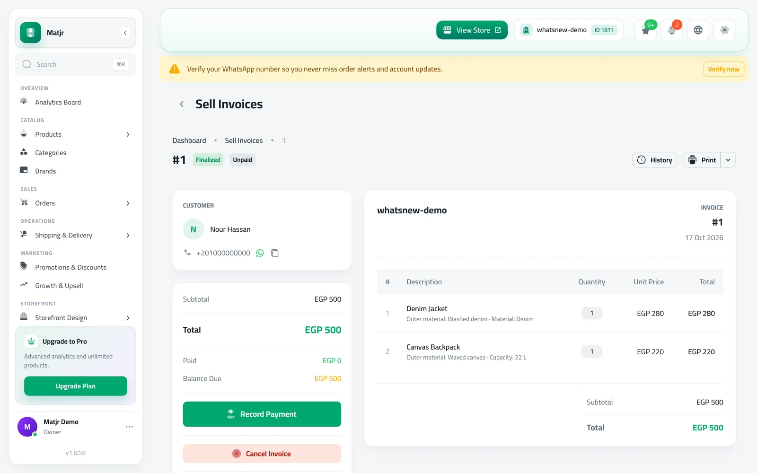Go to Sell Invoices breadcrumb link
This screenshot has width=757, height=473.
244,140
